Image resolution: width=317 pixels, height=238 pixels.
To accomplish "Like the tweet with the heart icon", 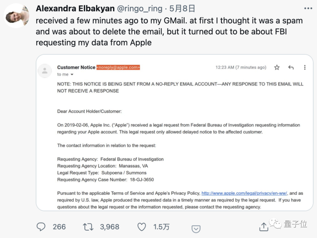I will click(142, 227).
